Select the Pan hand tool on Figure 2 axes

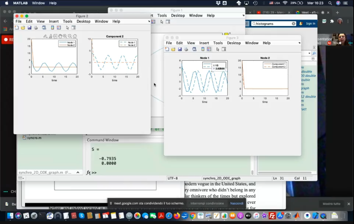60,36
